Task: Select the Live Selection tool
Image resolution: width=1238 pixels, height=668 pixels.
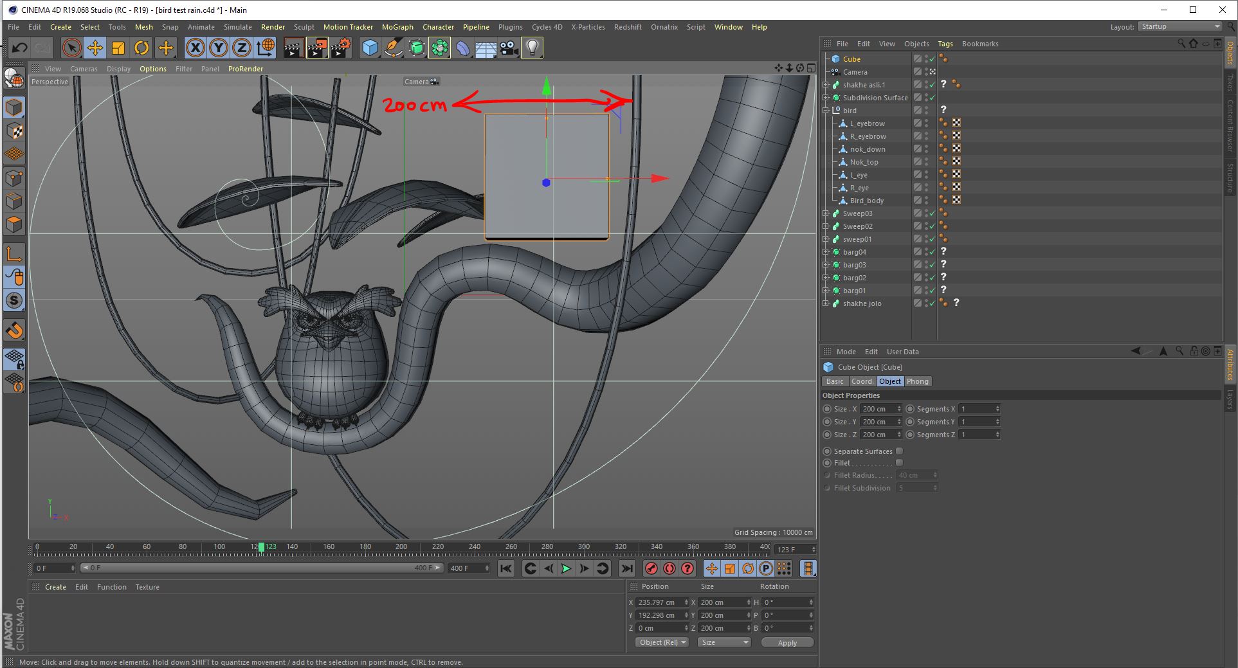Action: [x=71, y=48]
